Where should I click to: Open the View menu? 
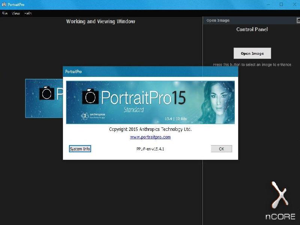point(16,13)
